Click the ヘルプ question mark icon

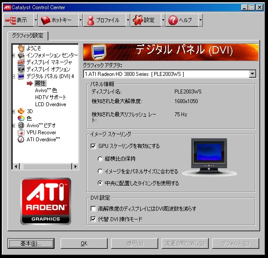click(173, 20)
